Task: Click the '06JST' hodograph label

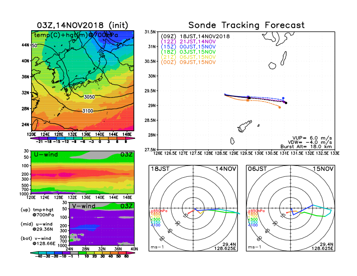Action: click(x=257, y=169)
